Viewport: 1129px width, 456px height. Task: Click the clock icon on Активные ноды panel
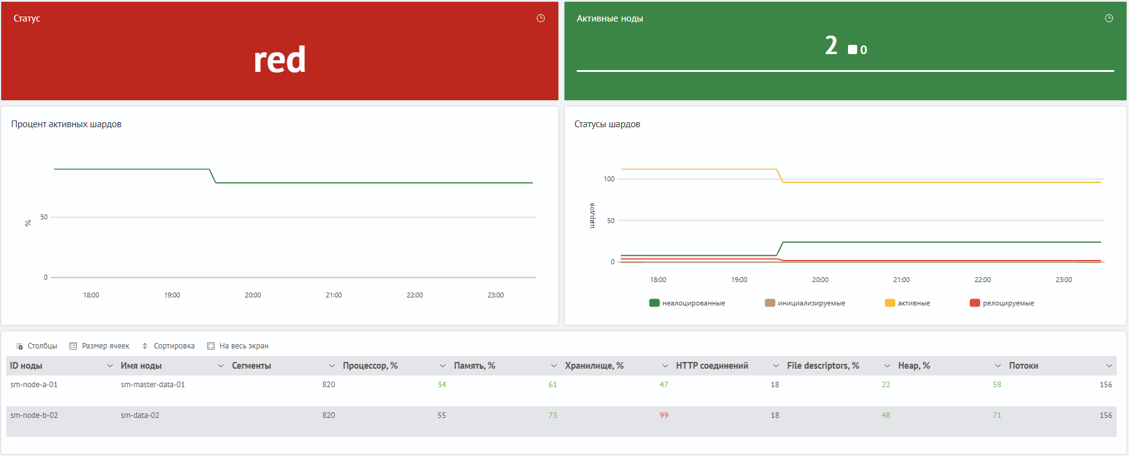[1109, 18]
